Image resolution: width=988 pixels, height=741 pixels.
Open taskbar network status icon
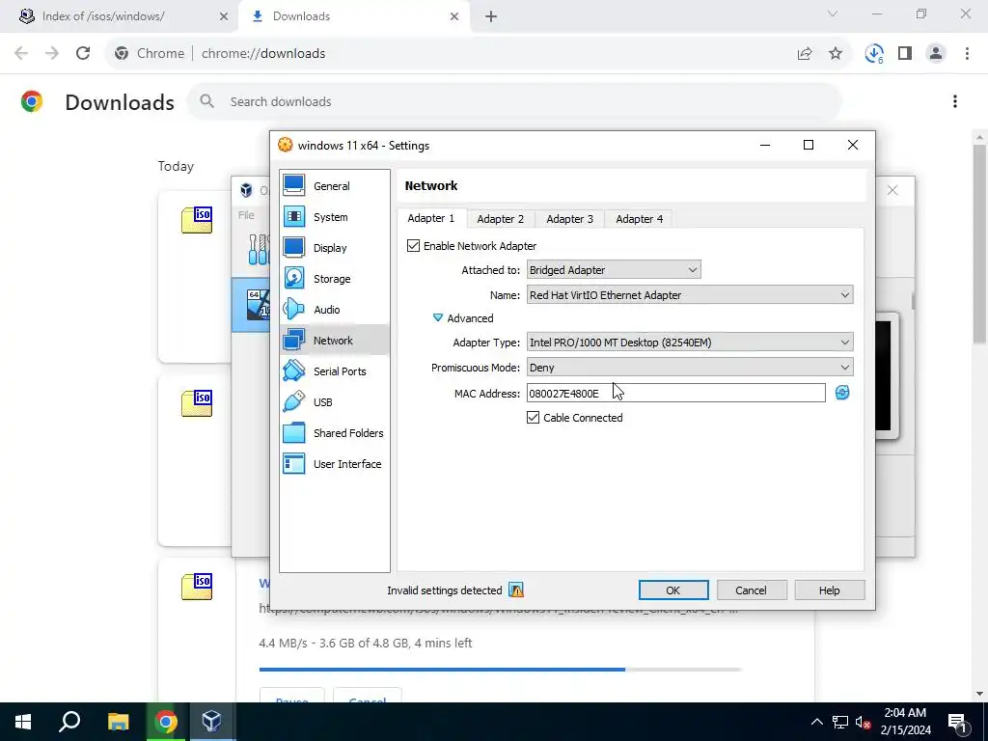click(x=840, y=722)
